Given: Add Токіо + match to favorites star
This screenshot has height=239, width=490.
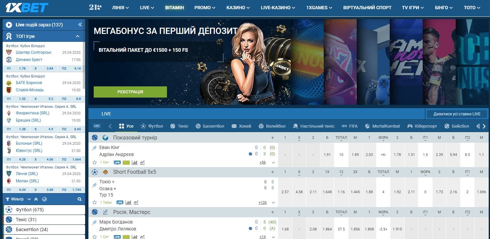Looking at the screenshot, I should (95, 202).
